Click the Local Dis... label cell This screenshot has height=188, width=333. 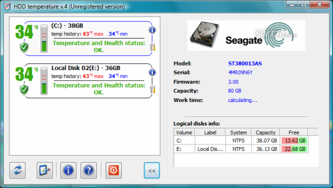point(210,149)
